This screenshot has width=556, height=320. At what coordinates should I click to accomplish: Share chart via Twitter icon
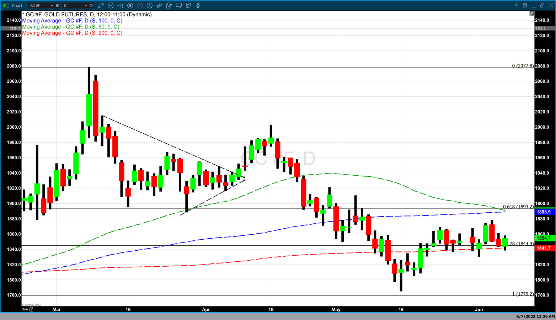(188, 5)
